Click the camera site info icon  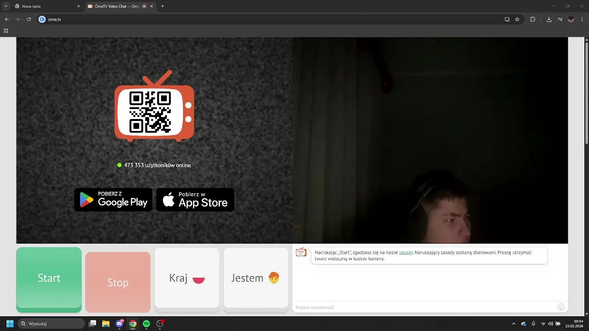pyautogui.click(x=42, y=19)
